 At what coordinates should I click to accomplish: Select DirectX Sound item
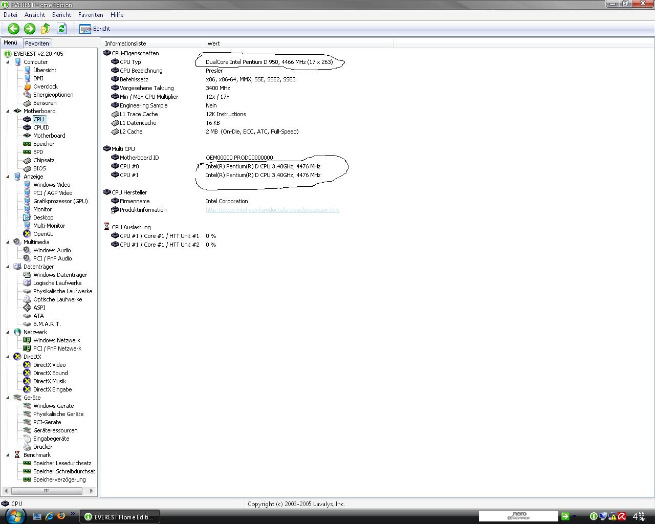(46, 373)
